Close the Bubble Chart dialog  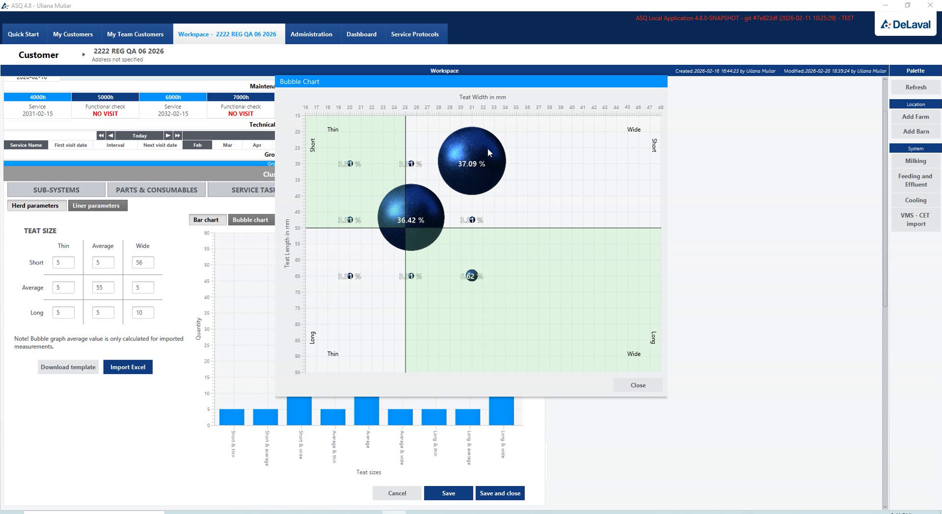[638, 385]
